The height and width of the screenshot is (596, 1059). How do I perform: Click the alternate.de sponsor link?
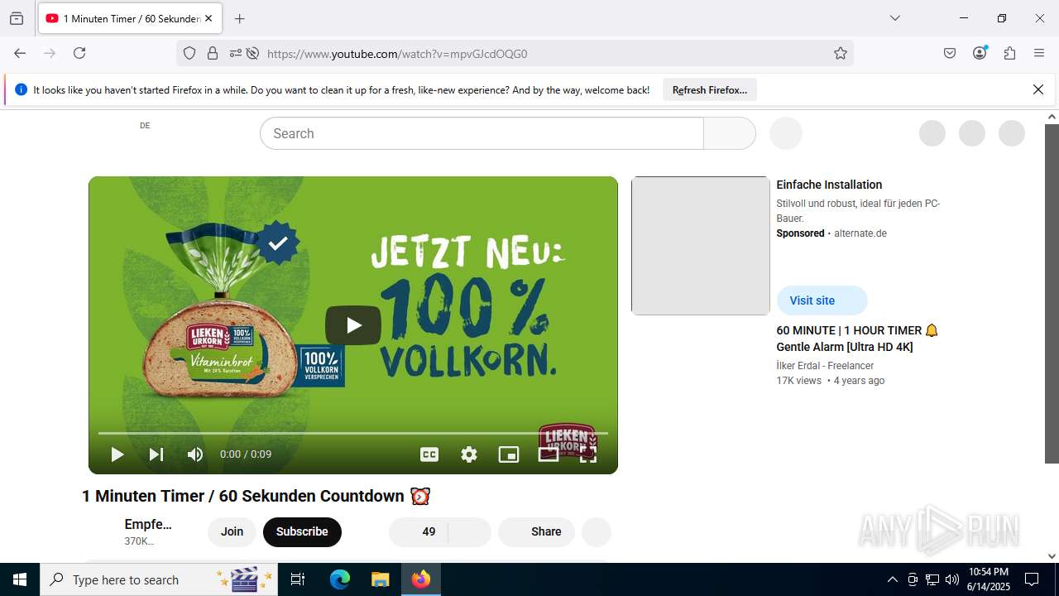pos(860,233)
